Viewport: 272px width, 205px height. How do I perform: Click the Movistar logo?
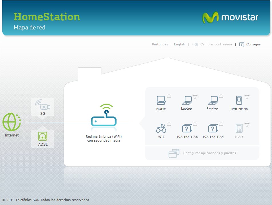pyautogui.click(x=231, y=17)
